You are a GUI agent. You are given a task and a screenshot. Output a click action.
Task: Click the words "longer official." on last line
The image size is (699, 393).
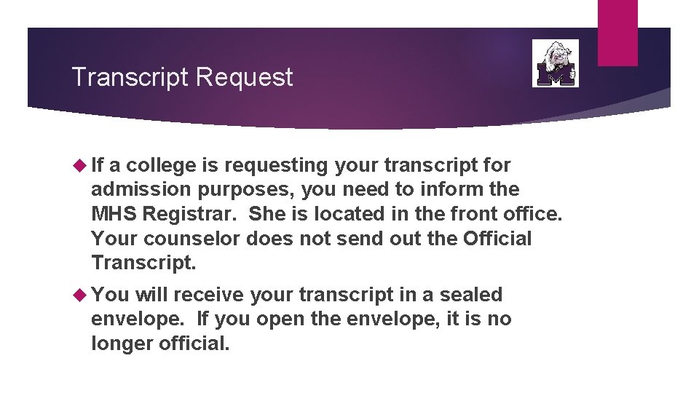tap(160, 344)
